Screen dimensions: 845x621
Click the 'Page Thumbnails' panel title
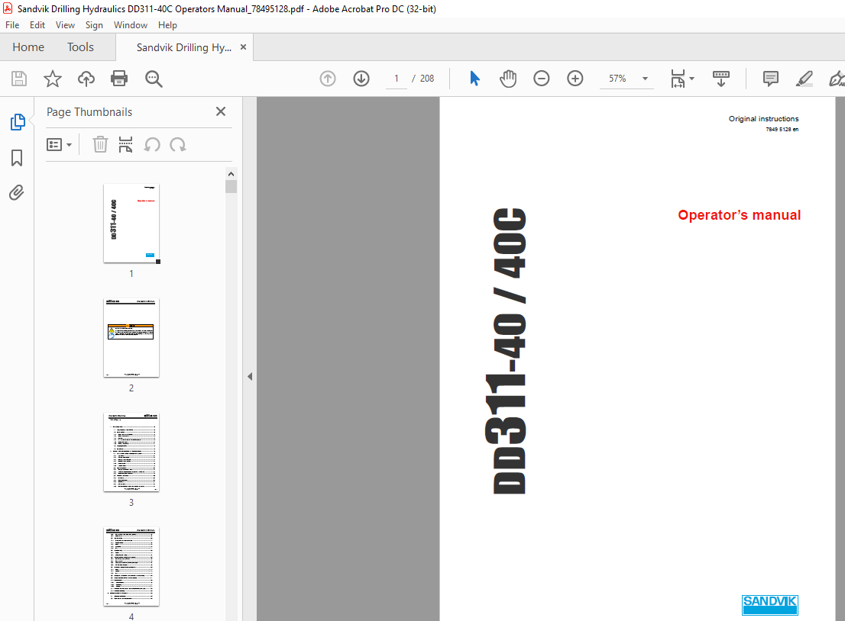[89, 112]
